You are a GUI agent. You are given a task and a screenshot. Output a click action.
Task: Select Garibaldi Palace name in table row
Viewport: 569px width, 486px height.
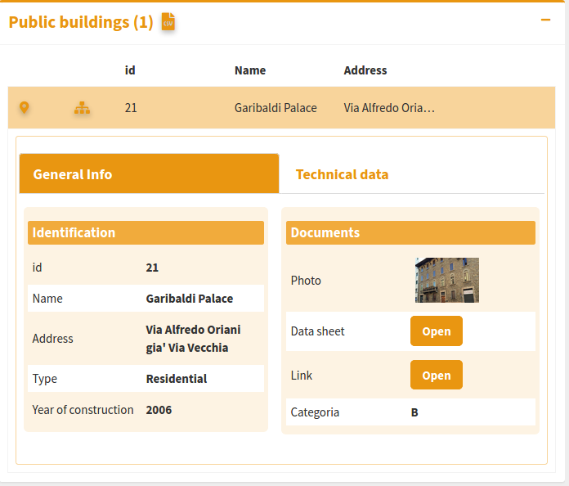coord(276,108)
